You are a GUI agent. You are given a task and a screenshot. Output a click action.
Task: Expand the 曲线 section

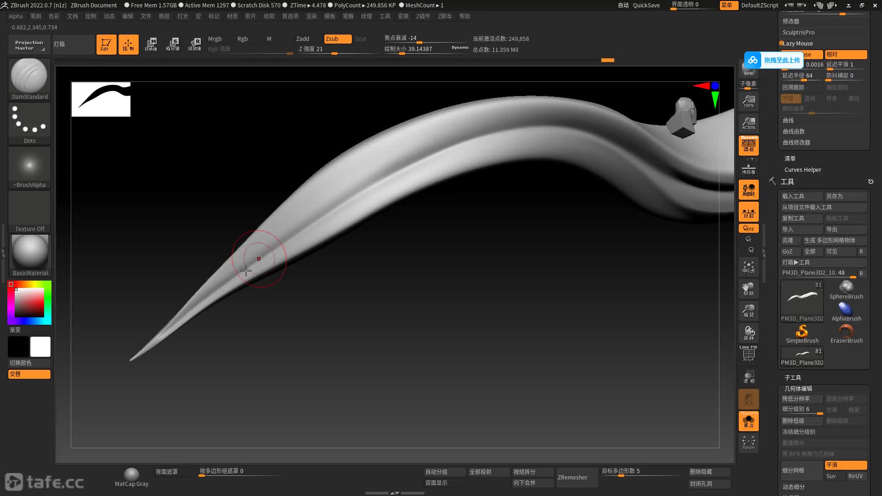click(788, 120)
